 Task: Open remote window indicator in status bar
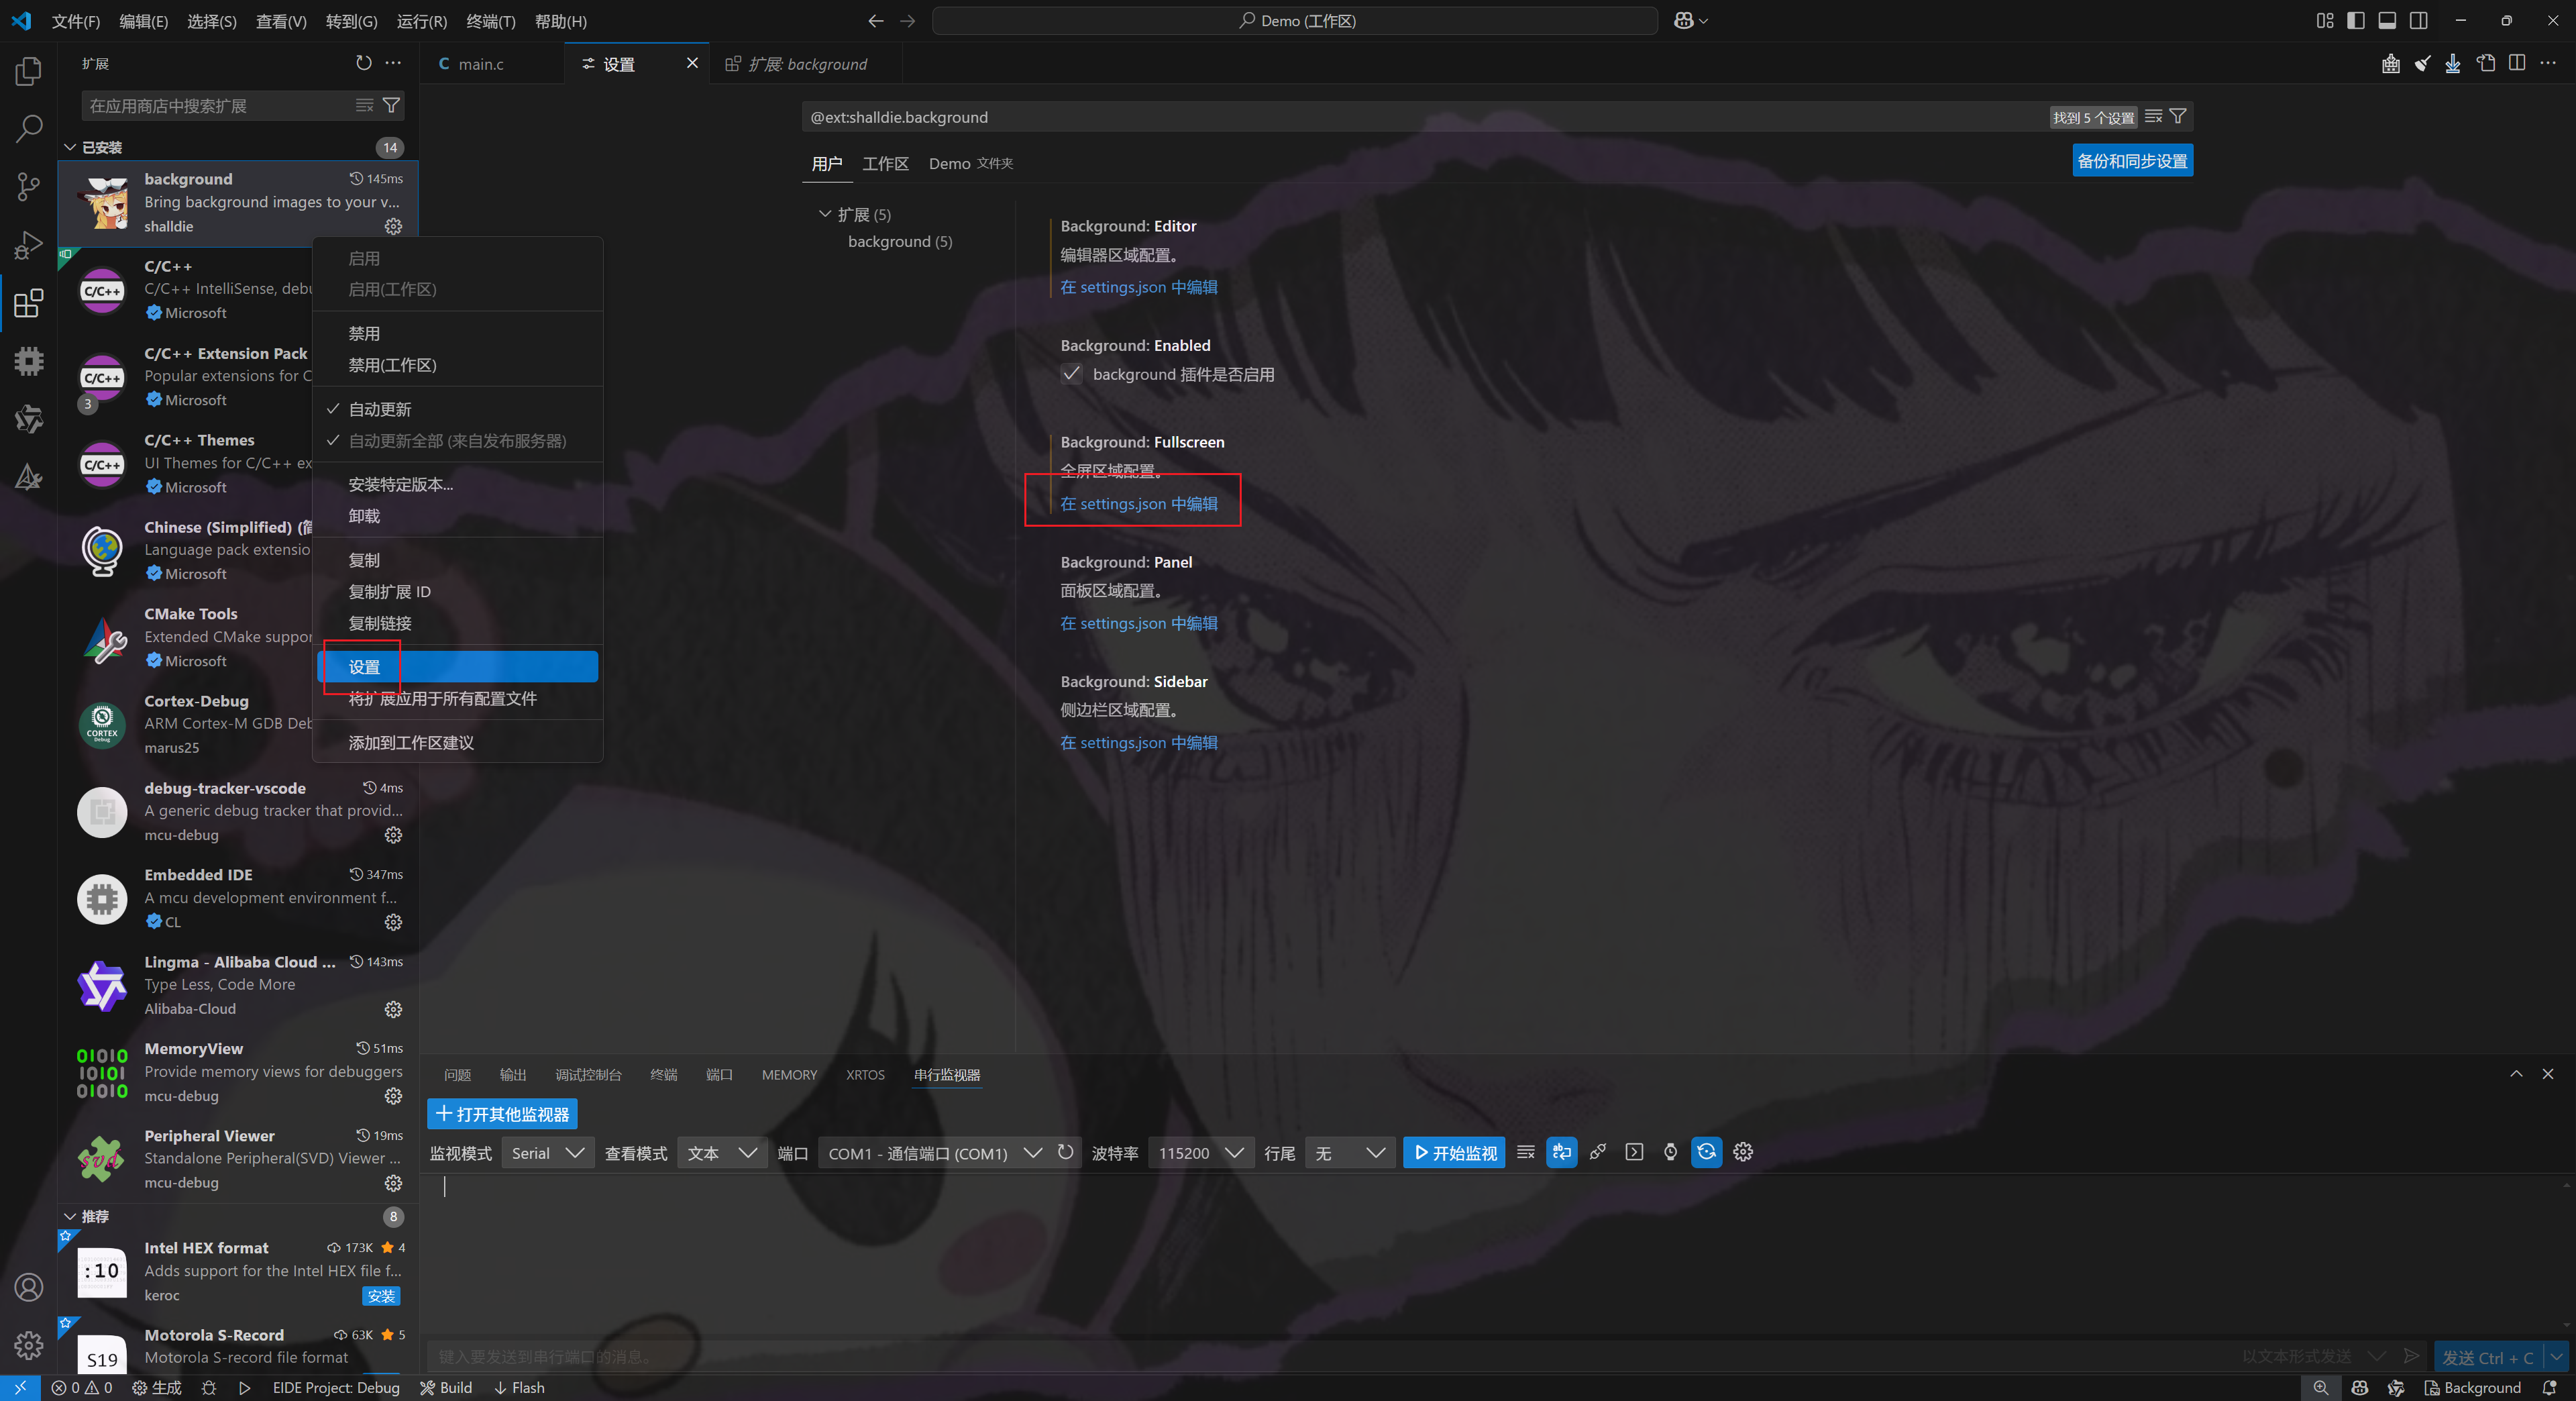[20, 1388]
